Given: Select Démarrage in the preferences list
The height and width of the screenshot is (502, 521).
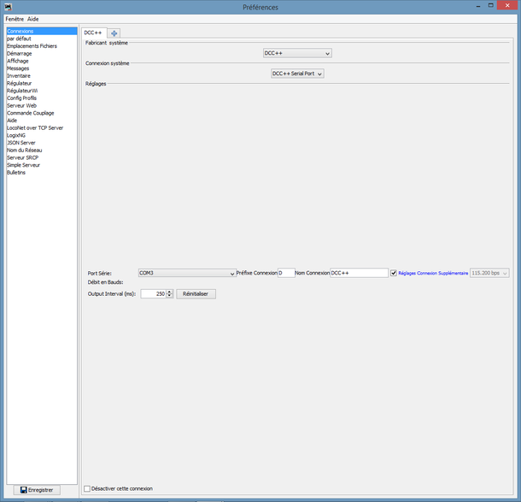Looking at the screenshot, I should 42,54.
